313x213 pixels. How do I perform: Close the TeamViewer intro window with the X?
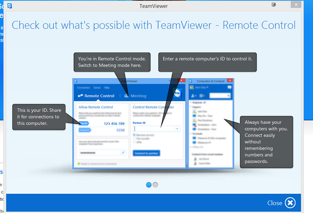point(296,4)
